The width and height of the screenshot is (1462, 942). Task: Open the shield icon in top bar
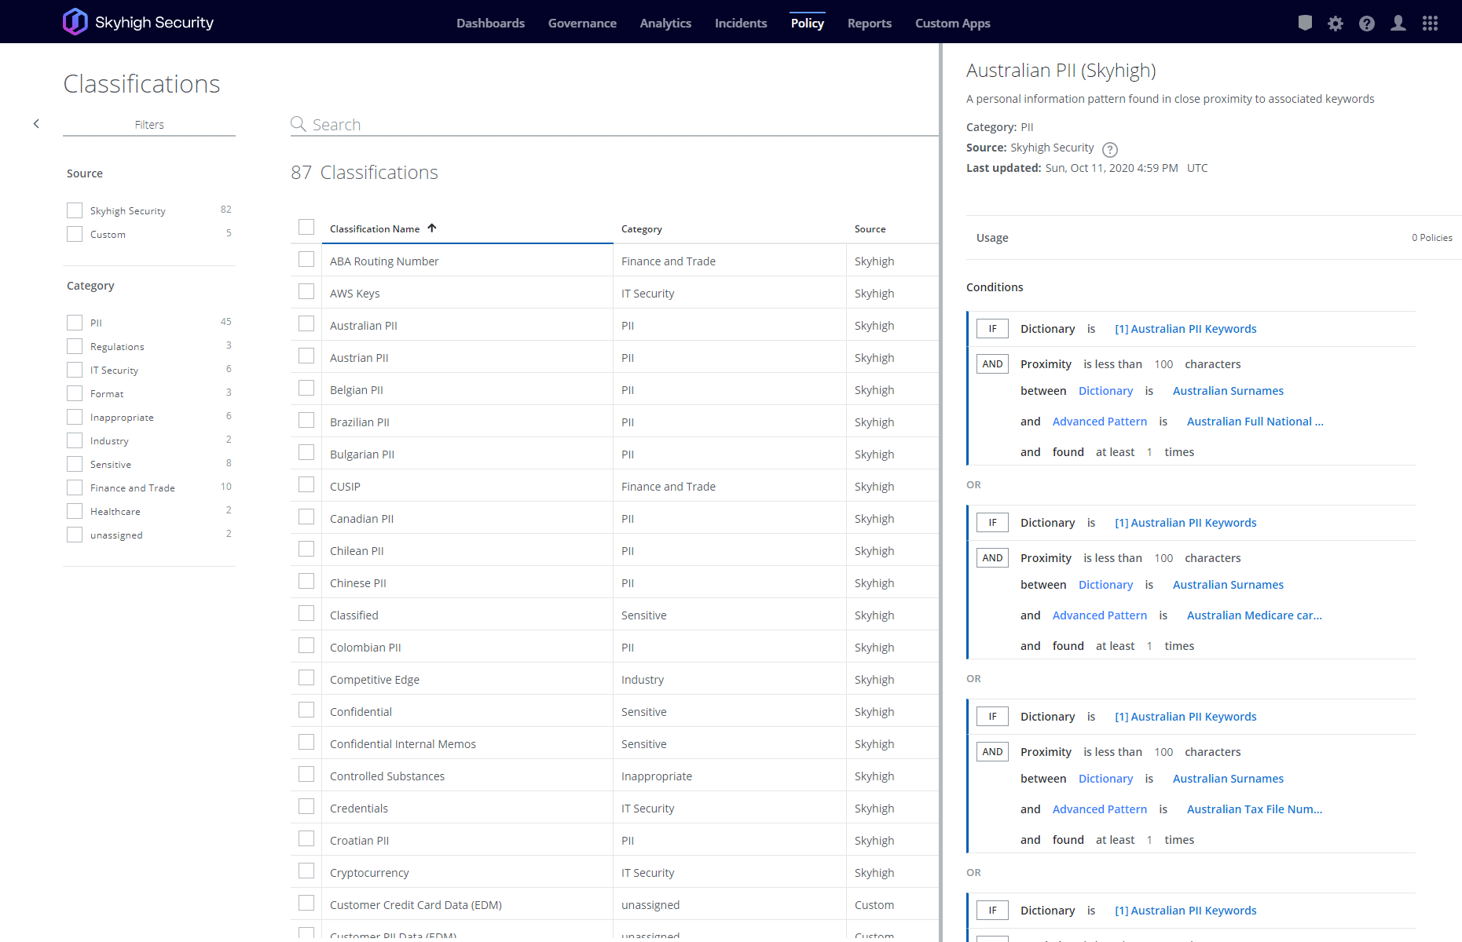[1305, 23]
